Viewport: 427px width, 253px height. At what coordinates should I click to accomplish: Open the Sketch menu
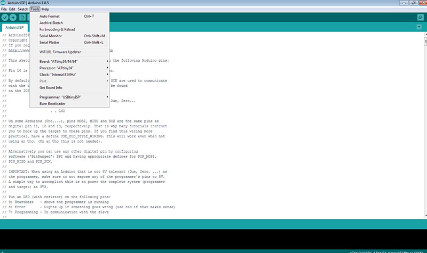click(x=23, y=9)
